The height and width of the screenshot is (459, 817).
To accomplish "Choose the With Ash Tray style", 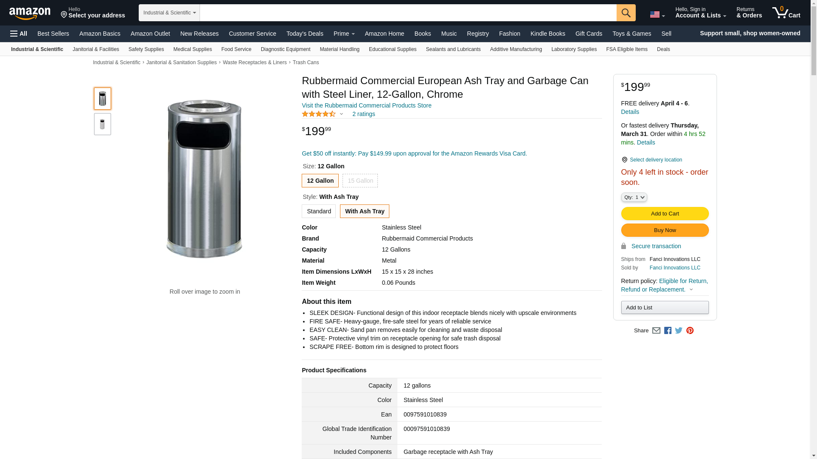I will [364, 211].
